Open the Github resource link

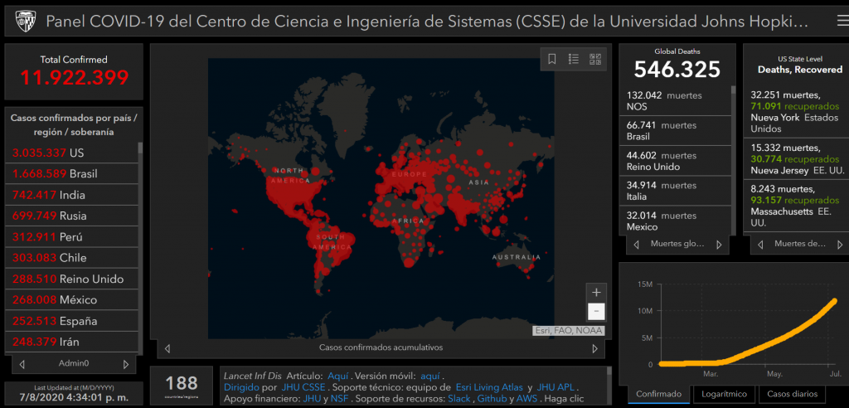492,400
